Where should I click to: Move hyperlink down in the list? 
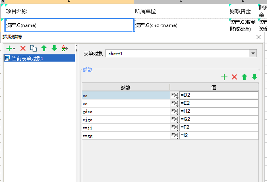tap(54, 48)
